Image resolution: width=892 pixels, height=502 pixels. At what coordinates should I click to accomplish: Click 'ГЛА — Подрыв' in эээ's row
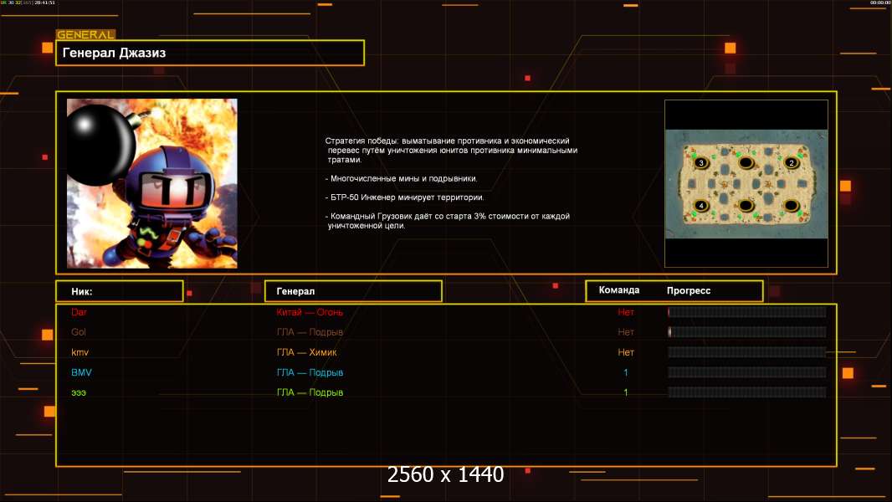[310, 392]
